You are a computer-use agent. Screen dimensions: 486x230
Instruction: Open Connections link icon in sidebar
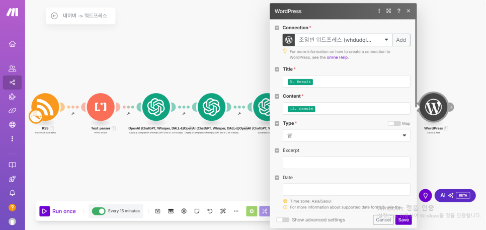click(12, 111)
